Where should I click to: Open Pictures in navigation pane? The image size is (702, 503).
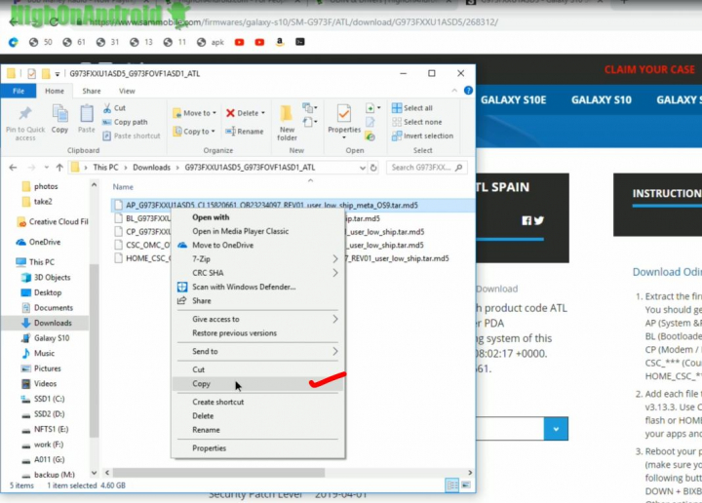(42, 368)
